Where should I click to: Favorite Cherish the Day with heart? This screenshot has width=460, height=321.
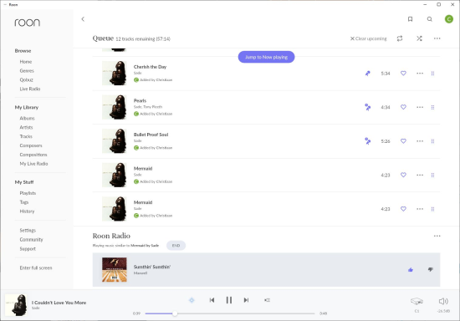click(x=403, y=74)
